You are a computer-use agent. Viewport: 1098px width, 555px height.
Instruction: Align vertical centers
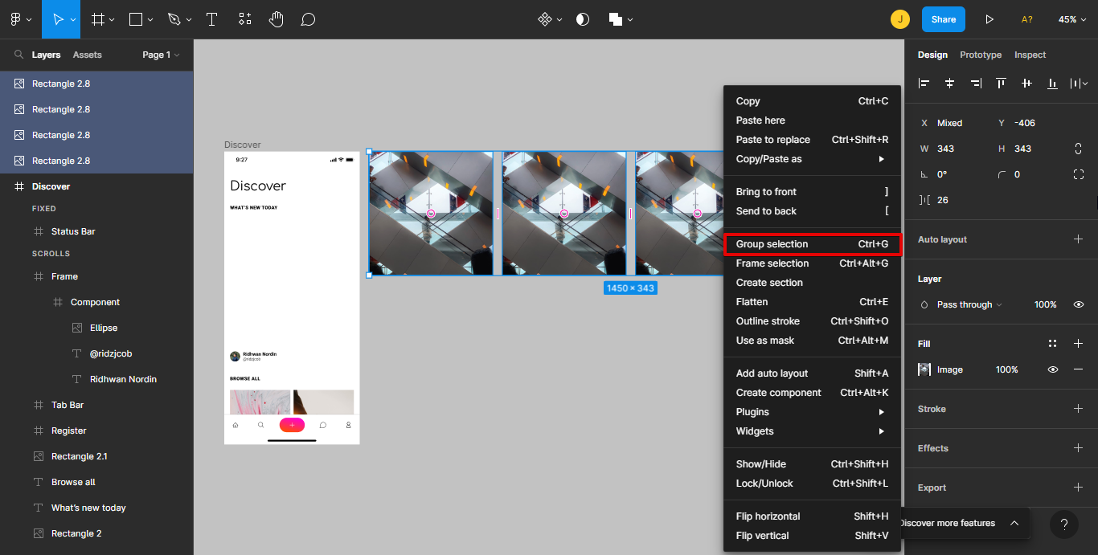pos(1026,83)
